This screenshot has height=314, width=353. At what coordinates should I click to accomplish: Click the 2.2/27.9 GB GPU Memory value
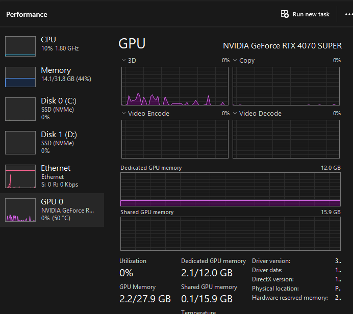coord(145,299)
